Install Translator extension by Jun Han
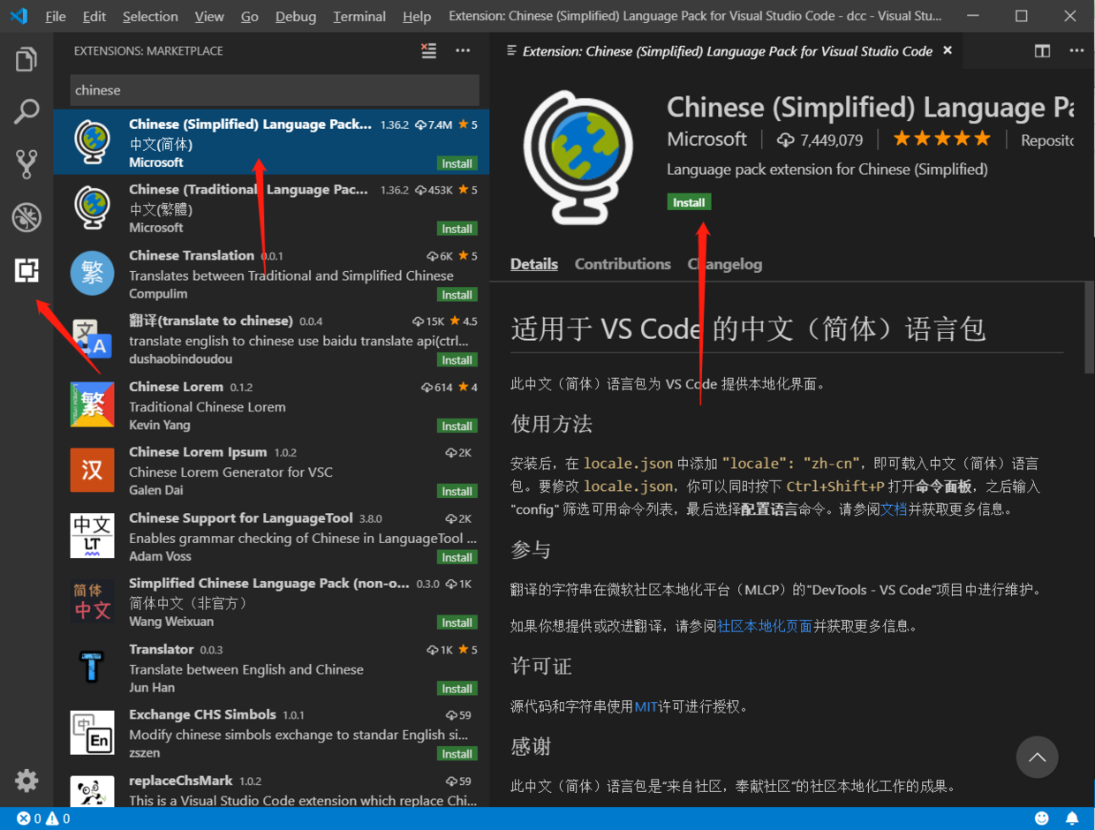Image resolution: width=1095 pixels, height=830 pixels. click(457, 689)
